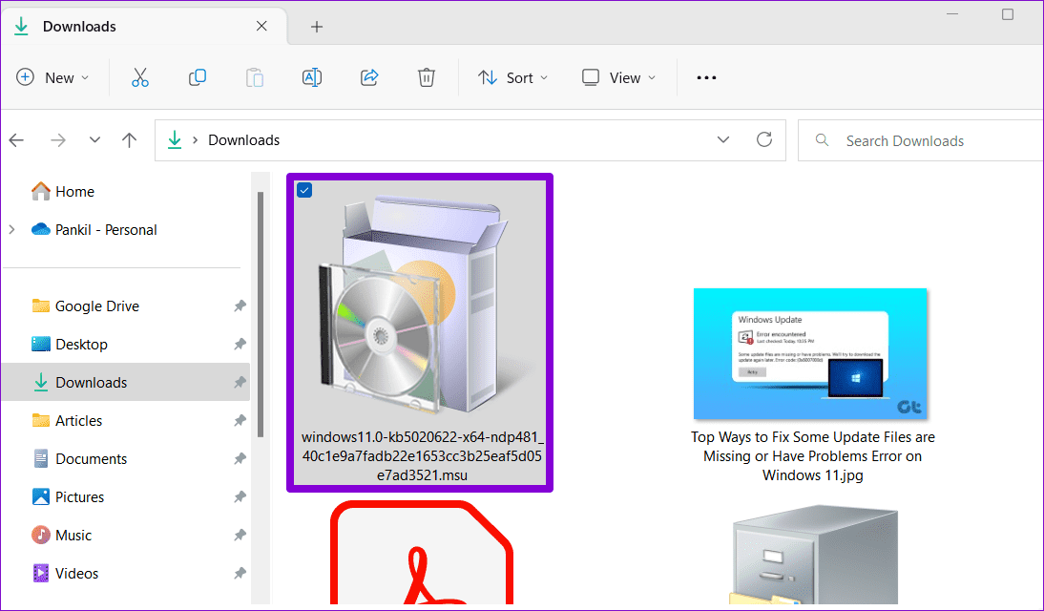Expand the Pankil - Personal OneDrive entry

click(10, 229)
